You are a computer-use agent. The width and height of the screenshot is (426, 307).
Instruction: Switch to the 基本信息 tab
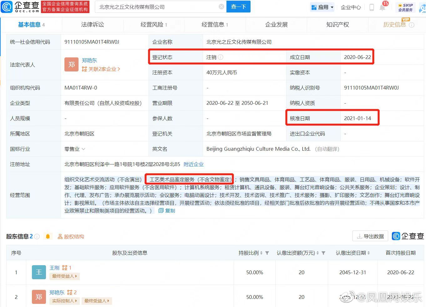tap(31, 25)
